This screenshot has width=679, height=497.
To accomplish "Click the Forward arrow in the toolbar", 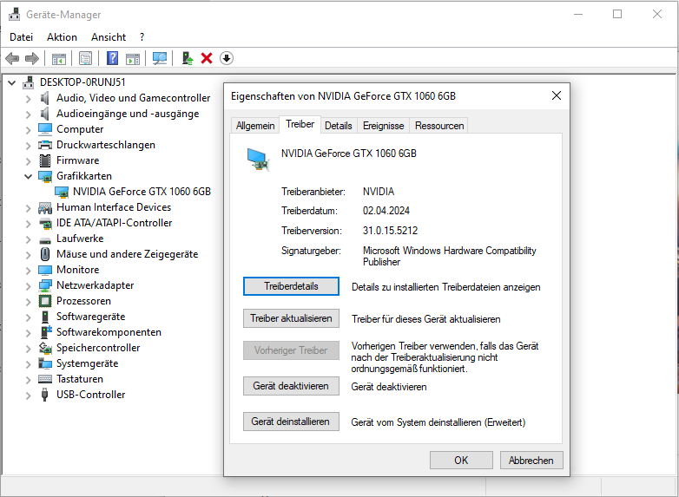I will click(32, 58).
